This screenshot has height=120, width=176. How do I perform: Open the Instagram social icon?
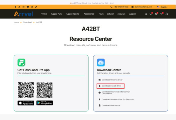(x=24, y=7)
